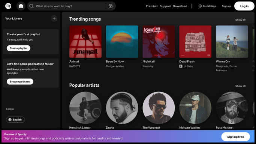
Task: Open the English language selector
Action: coord(15,120)
